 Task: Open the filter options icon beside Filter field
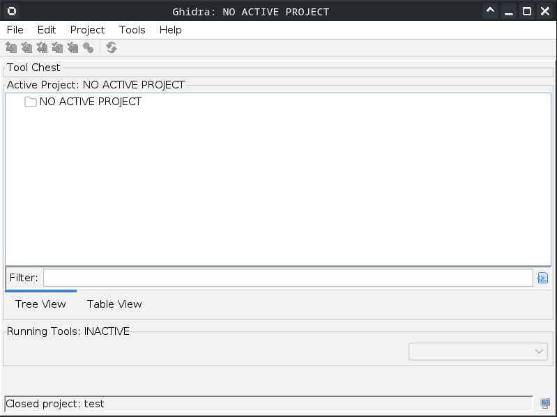point(542,278)
